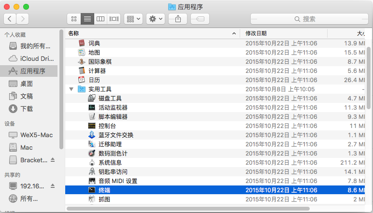373x213 pixels.
Task: Open 桌面 in the sidebar
Action: (x=29, y=84)
